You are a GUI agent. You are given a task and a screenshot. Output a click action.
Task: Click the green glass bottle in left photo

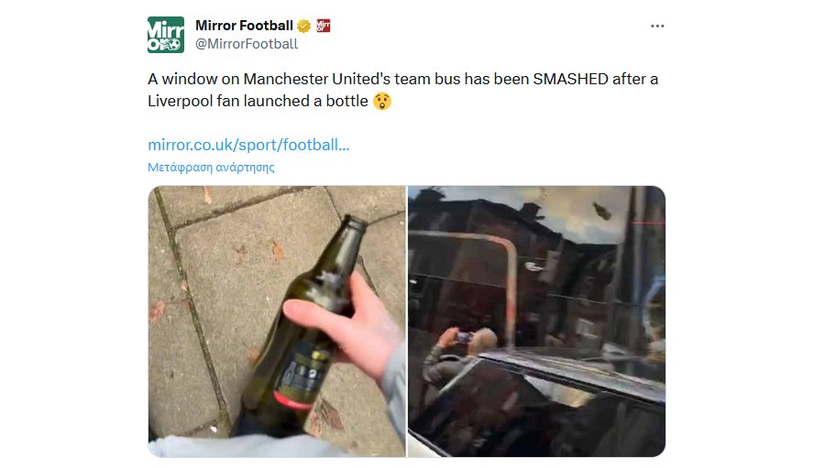[302, 326]
